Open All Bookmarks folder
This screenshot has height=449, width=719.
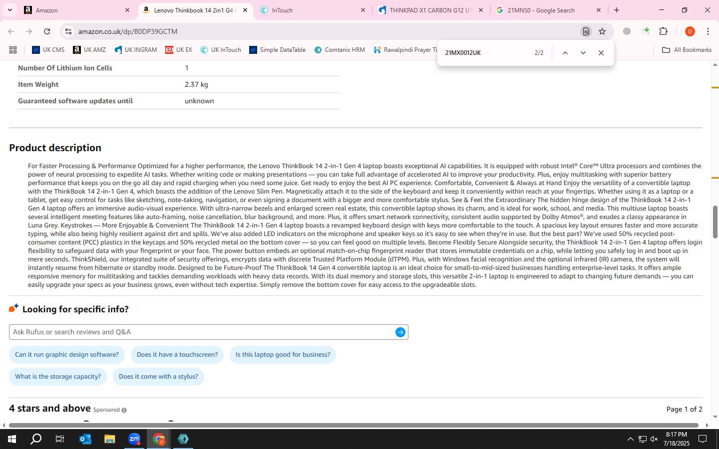pyautogui.click(x=687, y=50)
